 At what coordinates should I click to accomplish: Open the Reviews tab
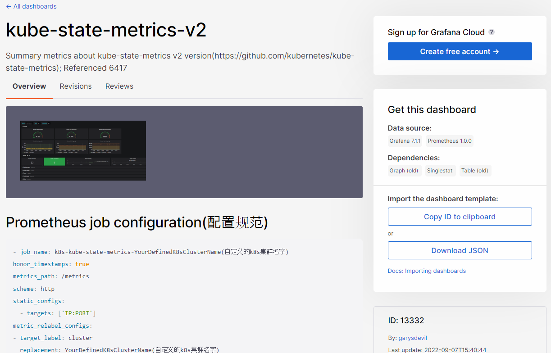click(x=119, y=86)
